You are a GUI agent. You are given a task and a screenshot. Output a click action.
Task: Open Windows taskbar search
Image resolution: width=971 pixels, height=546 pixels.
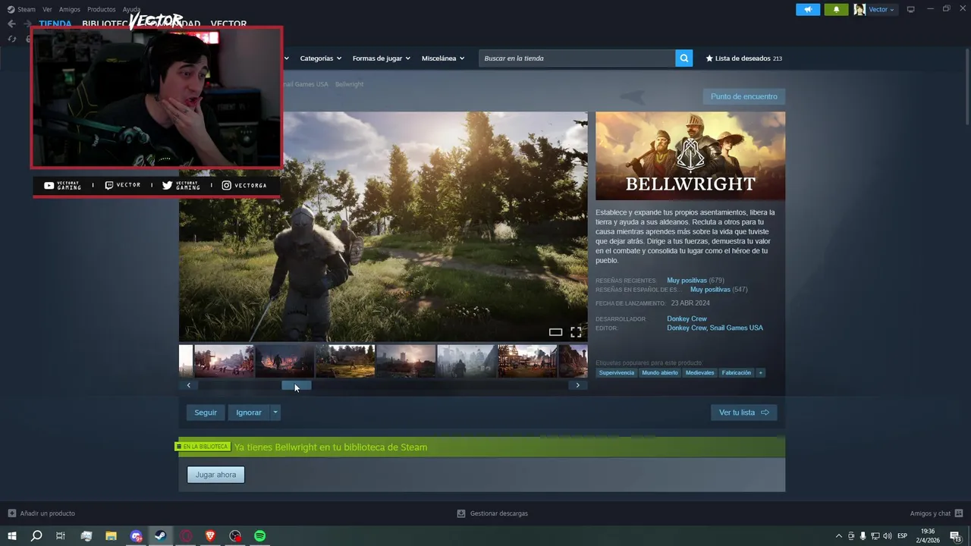(x=36, y=536)
